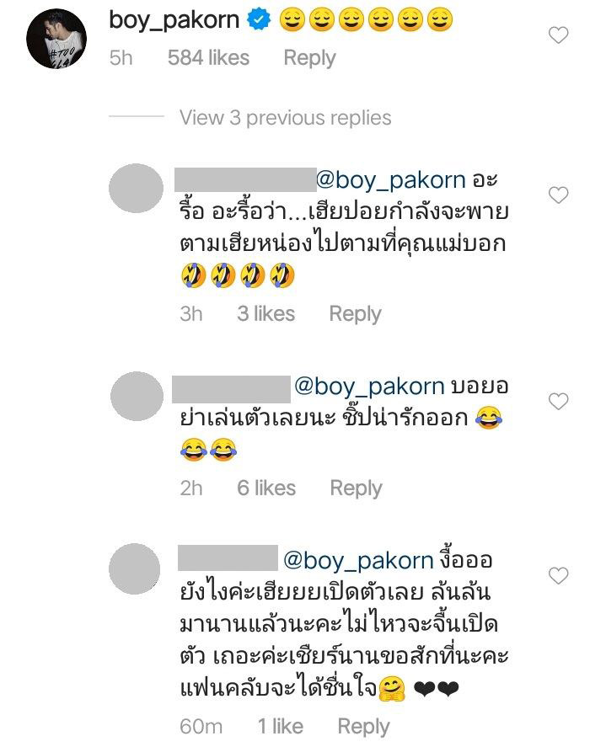Image resolution: width=606 pixels, height=747 pixels.
Task: Like boy_pakorn's top comment with heart
Action: (x=558, y=35)
